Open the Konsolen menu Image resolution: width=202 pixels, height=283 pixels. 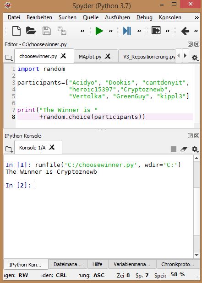170,17
